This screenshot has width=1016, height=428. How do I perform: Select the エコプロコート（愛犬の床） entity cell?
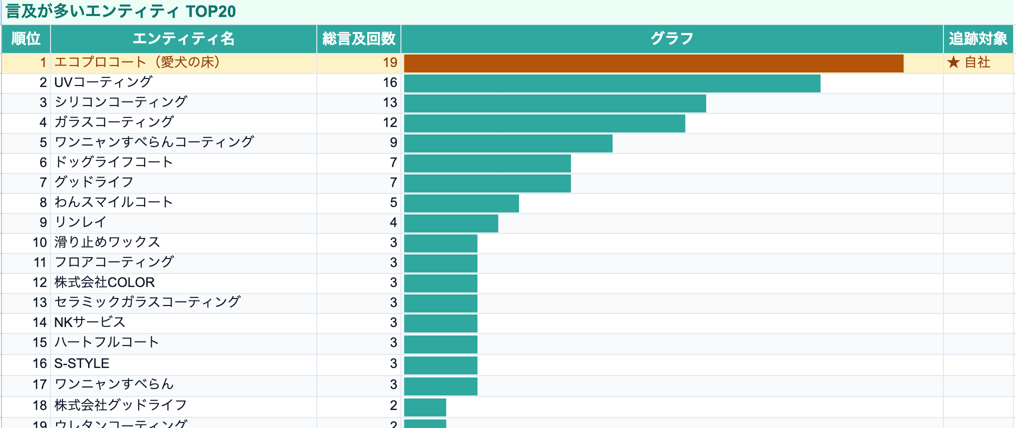[x=184, y=63]
